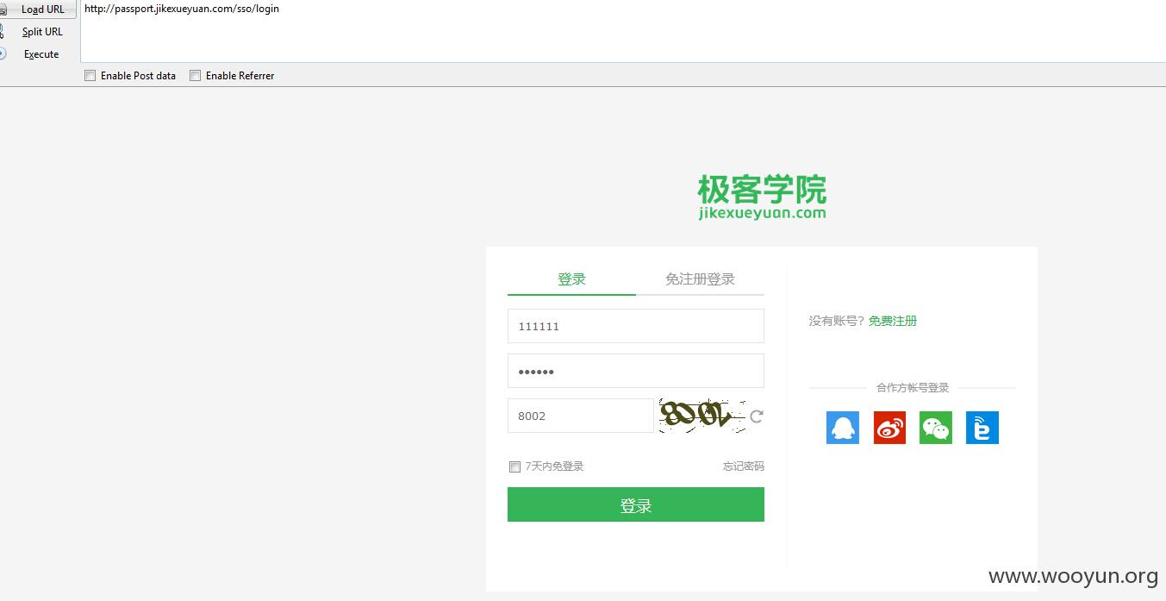Click the Load URL toolbar button
This screenshot has width=1166, height=601.
click(38, 9)
